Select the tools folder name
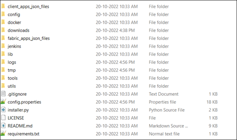Image resolution: width=237 pixels, height=140 pixels. [x=12, y=78]
